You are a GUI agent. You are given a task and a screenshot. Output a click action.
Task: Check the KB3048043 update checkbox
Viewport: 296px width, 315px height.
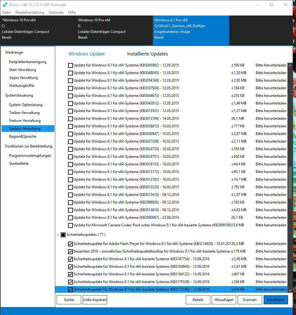(x=70, y=73)
